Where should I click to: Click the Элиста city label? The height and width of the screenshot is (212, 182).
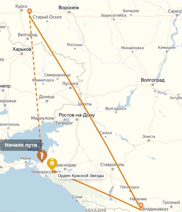point(149,136)
